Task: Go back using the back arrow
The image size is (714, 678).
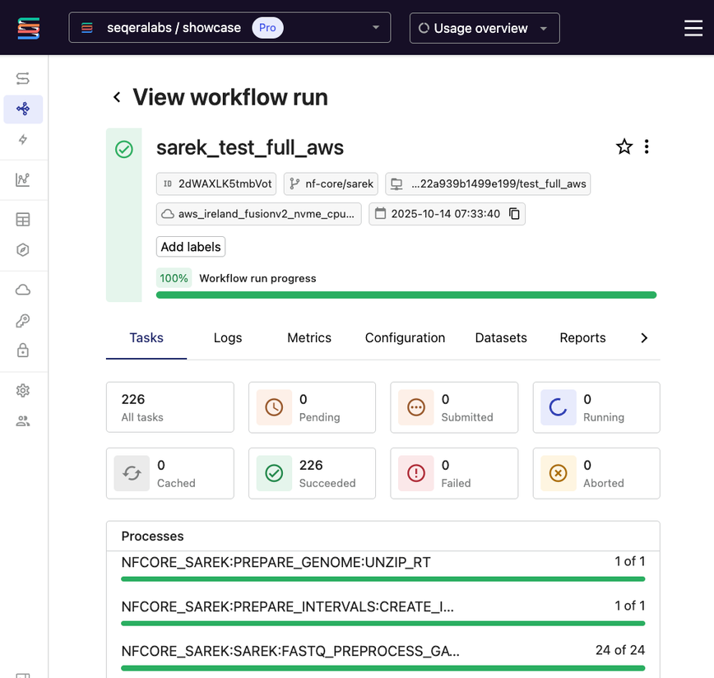Action: (116, 97)
